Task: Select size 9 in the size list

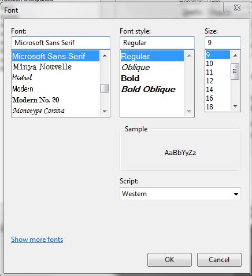Action: click(218, 55)
